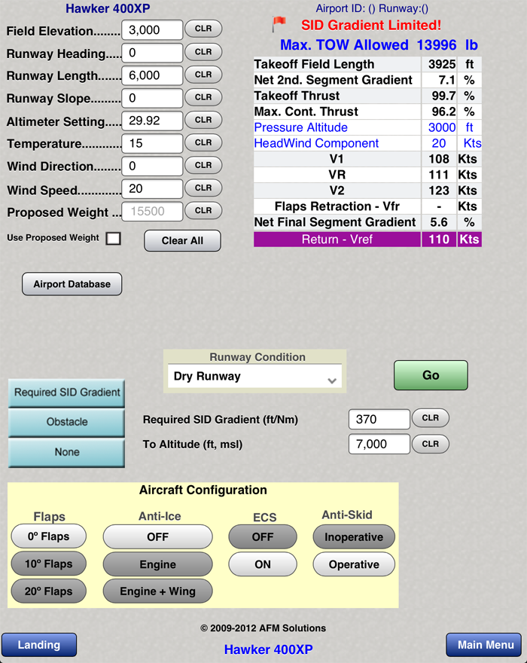Edit the Runway Slope input field
The image size is (527, 663).
pyautogui.click(x=152, y=98)
